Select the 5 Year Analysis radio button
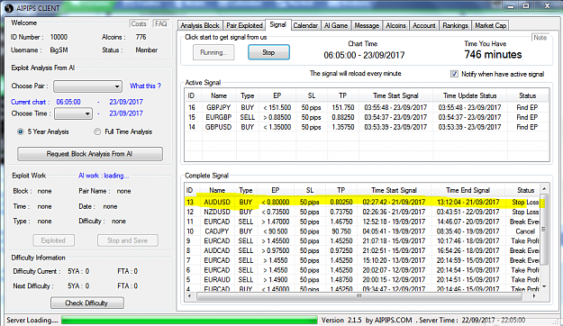The height and width of the screenshot is (326, 563). tap(21, 131)
